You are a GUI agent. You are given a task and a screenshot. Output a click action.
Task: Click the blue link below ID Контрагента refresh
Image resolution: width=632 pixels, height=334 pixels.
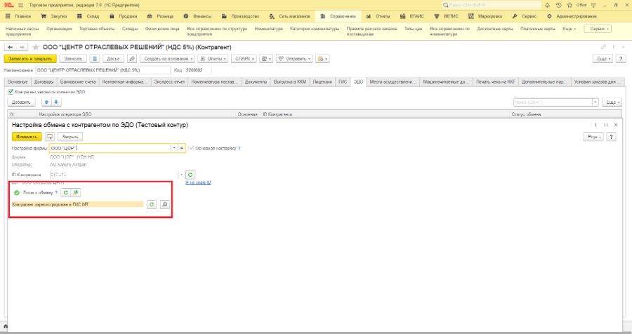pos(198,182)
